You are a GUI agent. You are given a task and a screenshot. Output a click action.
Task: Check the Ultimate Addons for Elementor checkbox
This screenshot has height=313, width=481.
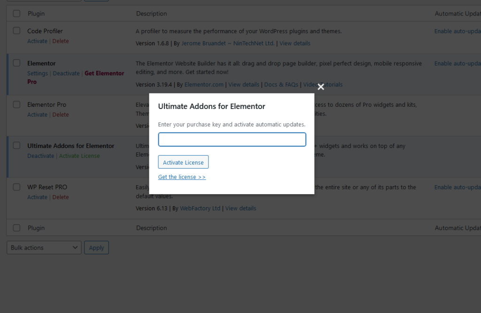click(16, 145)
